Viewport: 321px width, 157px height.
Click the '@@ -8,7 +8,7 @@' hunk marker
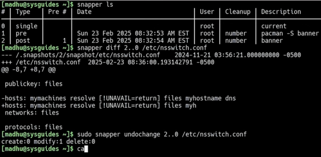(28, 69)
